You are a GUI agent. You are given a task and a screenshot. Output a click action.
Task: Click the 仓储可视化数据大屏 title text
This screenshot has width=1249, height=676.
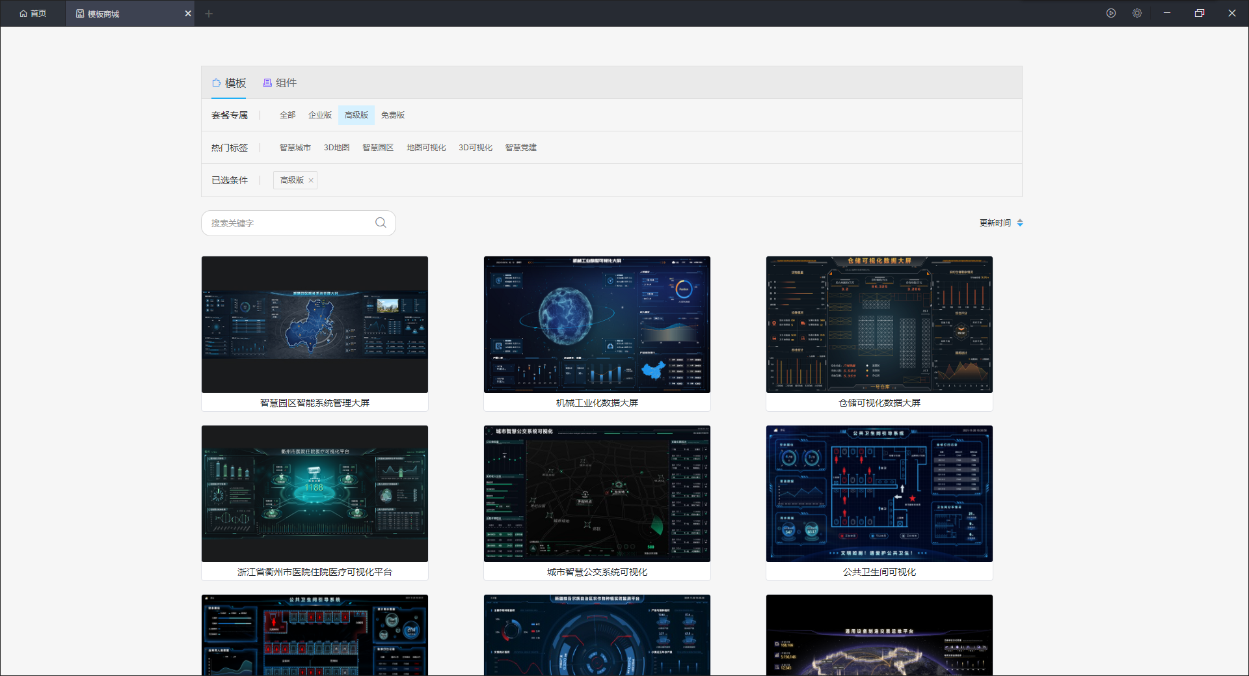(880, 403)
